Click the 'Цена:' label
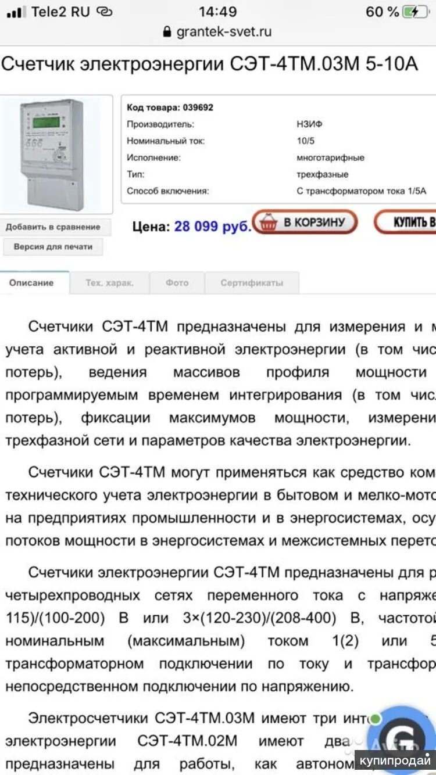The height and width of the screenshot is (775, 436). pyautogui.click(x=151, y=226)
